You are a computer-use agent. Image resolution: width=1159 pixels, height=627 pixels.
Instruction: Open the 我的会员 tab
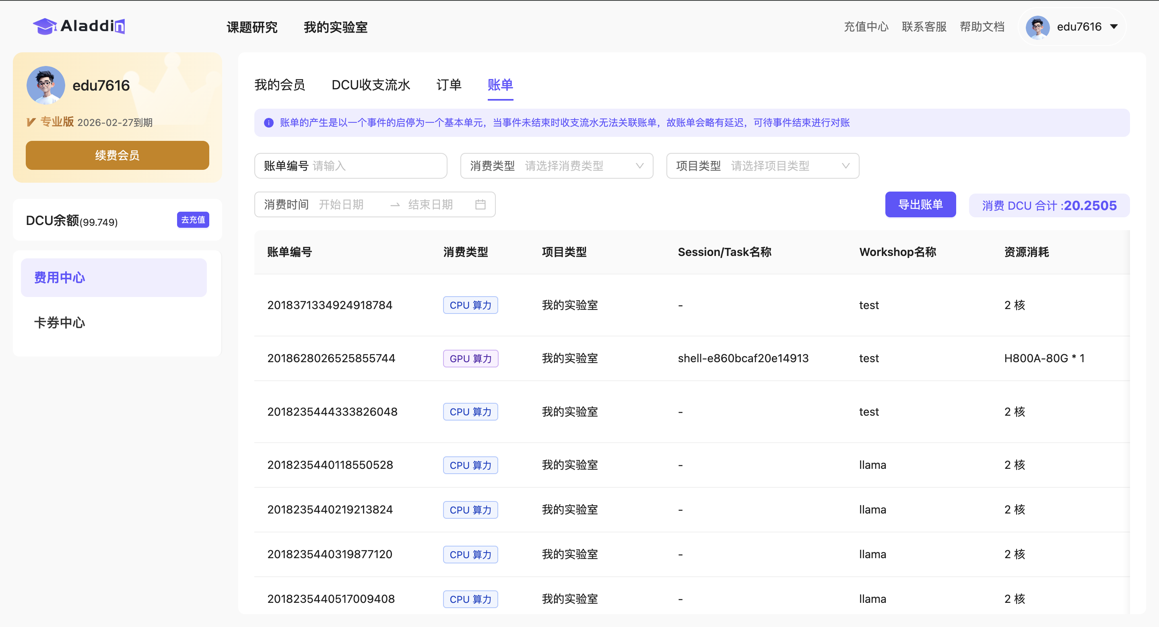(279, 85)
